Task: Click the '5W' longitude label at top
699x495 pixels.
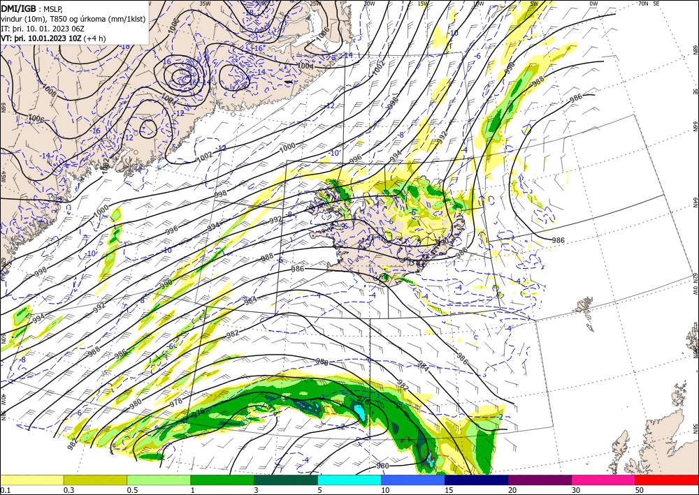Action: 535,3
